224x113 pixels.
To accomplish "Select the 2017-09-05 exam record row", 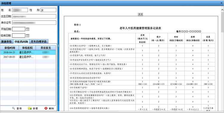I will pyautogui.click(x=28, y=57).
